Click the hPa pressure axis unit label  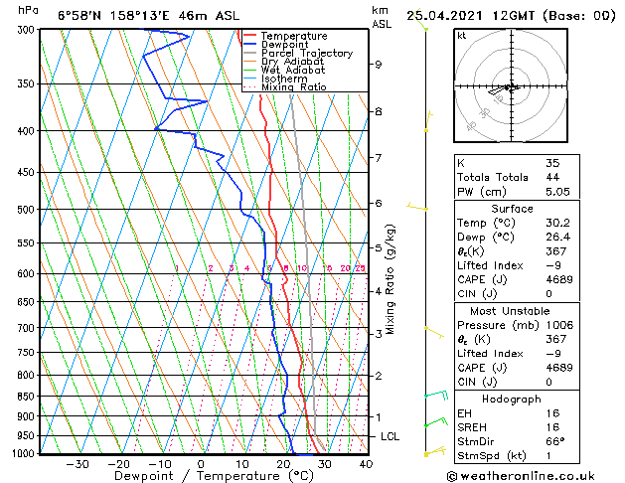(x=28, y=11)
